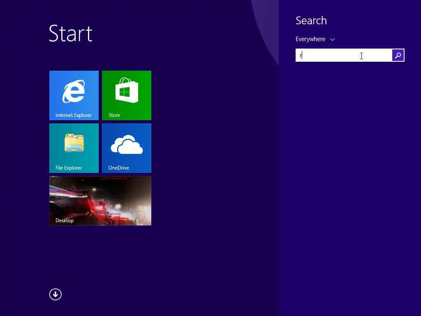Click the Start heading text
This screenshot has width=421, height=316.
pyautogui.click(x=71, y=33)
